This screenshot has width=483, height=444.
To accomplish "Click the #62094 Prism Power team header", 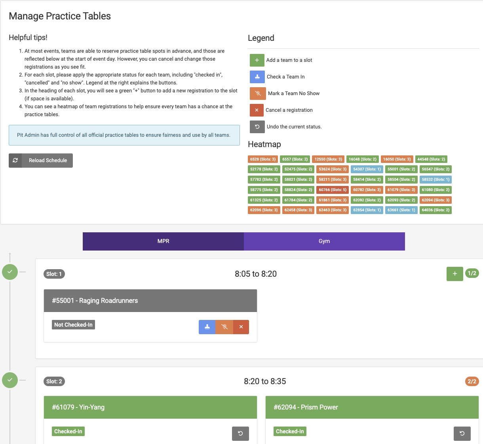I will point(372,407).
